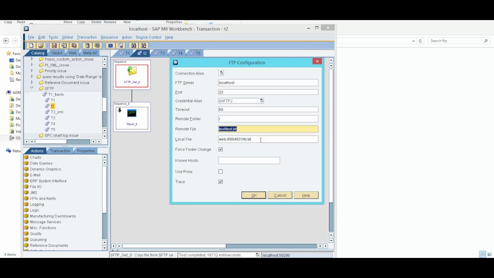494x278 pixels.
Task: Open the Connection Alias picker icon
Action: pyautogui.click(x=221, y=73)
